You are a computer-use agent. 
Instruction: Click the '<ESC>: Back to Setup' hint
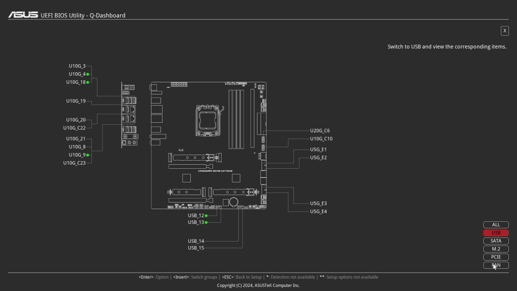click(242, 277)
